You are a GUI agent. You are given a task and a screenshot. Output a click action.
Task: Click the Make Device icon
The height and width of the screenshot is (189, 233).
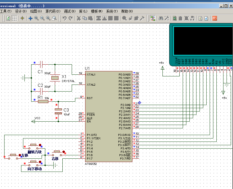tap(130, 18)
